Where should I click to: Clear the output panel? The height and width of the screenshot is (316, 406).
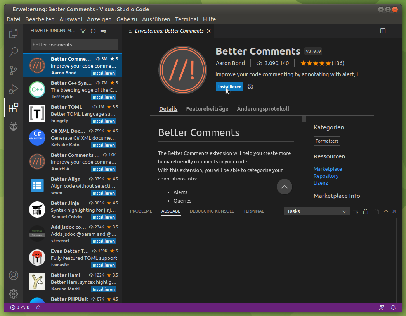356,211
